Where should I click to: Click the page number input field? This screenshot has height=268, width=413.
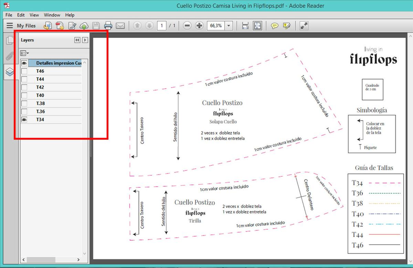[162, 26]
